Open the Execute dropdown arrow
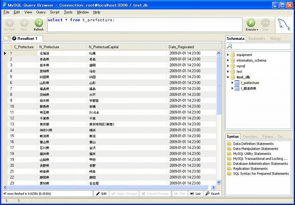This screenshot has height=205, width=295. point(257,30)
